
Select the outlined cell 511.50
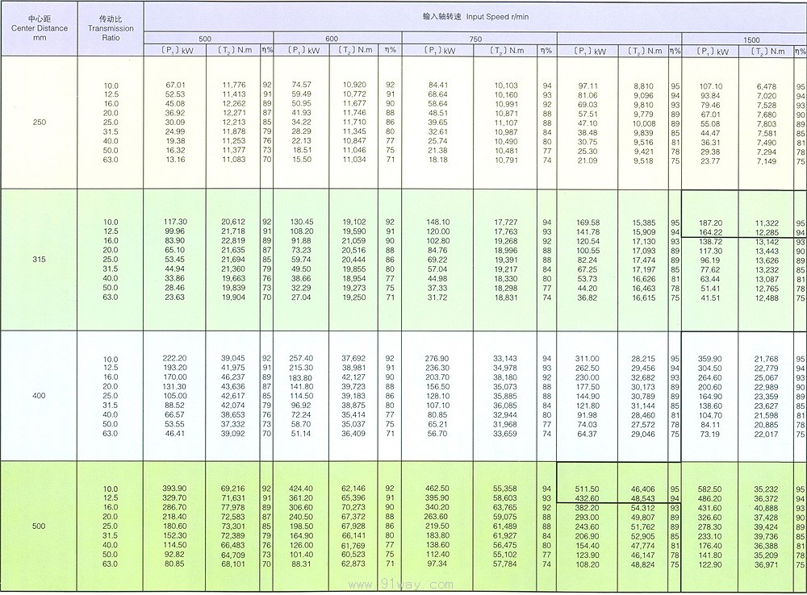[587, 489]
